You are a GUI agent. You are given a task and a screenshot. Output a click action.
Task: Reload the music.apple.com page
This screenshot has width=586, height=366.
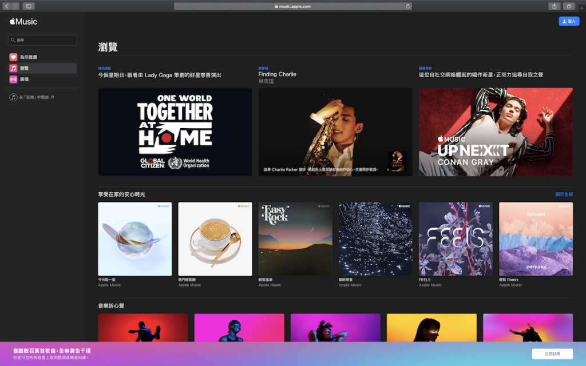click(407, 6)
